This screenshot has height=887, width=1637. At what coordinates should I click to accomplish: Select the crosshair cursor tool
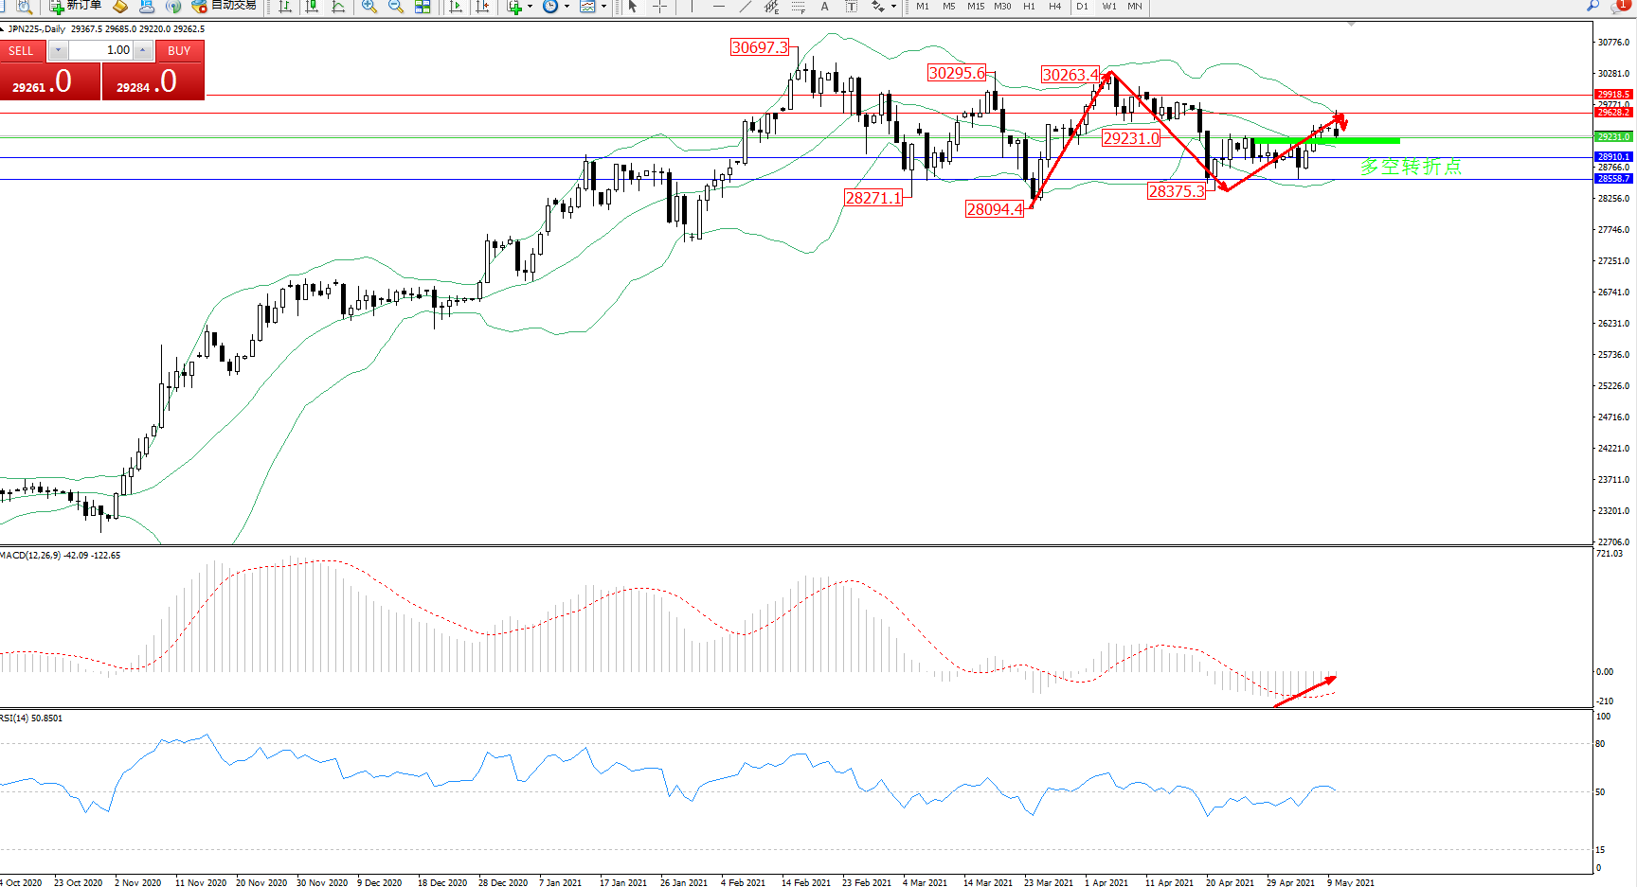point(659,7)
